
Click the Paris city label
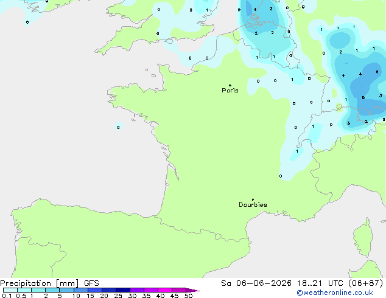pos(230,91)
